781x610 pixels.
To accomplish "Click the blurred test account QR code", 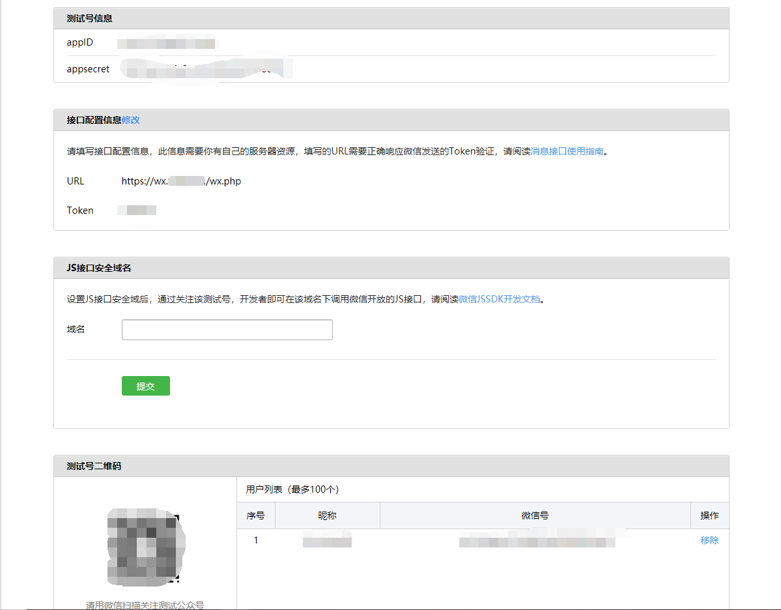I will click(x=145, y=547).
